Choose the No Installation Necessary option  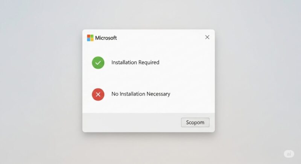coord(131,94)
